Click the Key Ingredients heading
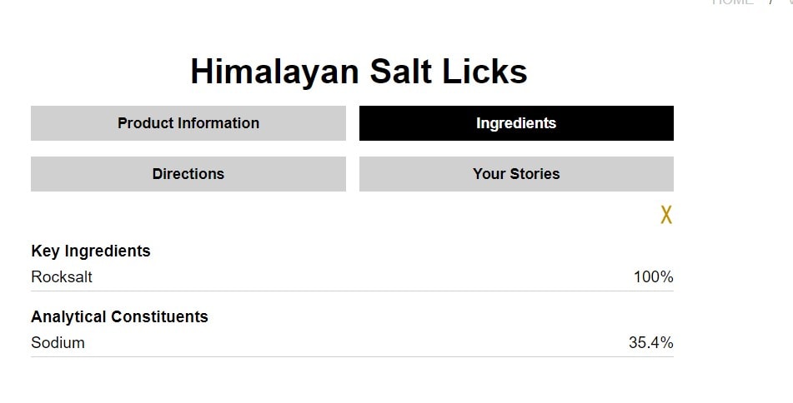This screenshot has height=403, width=793. pyautogui.click(x=91, y=251)
